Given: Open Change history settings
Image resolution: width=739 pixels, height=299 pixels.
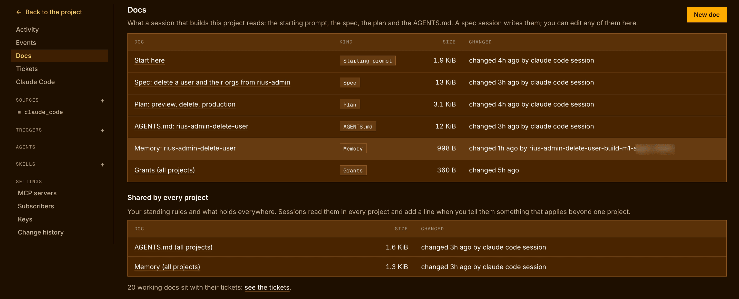Looking at the screenshot, I should 41,232.
